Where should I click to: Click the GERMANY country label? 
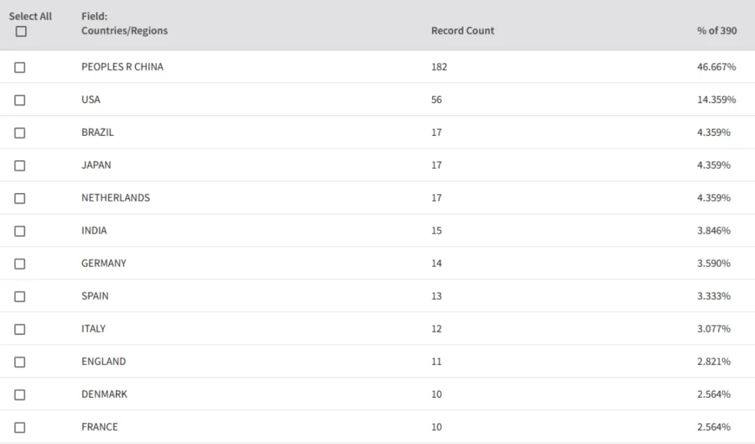(x=103, y=264)
